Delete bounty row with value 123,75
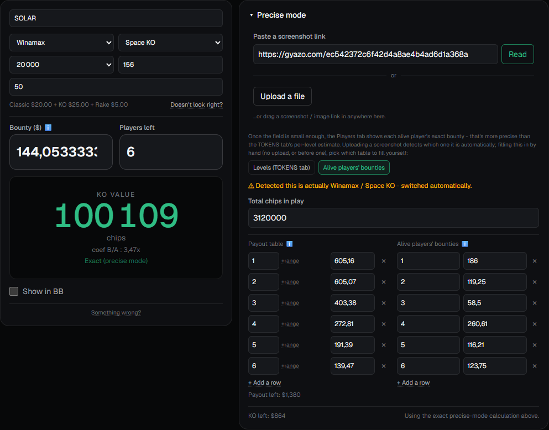This screenshot has height=430, width=549. [x=535, y=366]
